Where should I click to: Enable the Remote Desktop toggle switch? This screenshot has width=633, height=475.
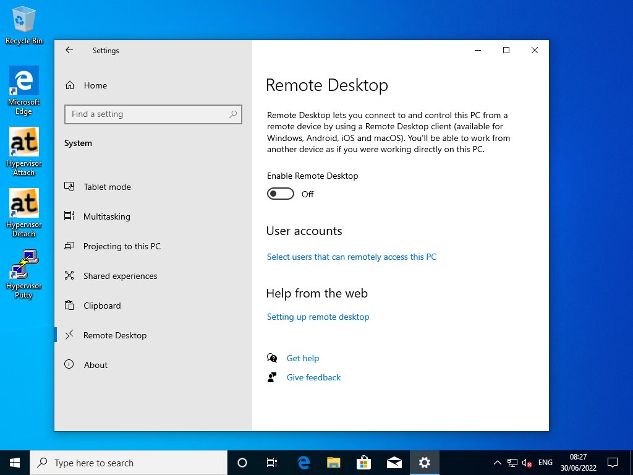click(281, 194)
